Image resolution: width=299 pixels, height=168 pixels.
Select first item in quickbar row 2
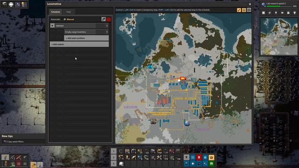coord(121,158)
